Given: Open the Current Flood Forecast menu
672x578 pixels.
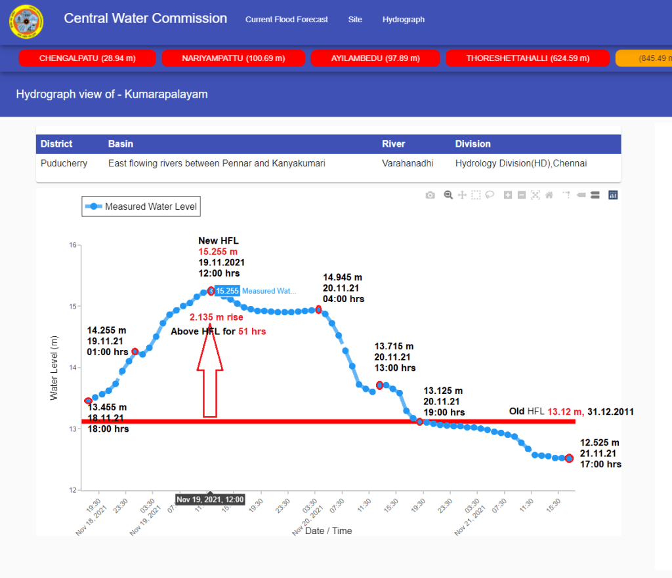Looking at the screenshot, I should (287, 20).
